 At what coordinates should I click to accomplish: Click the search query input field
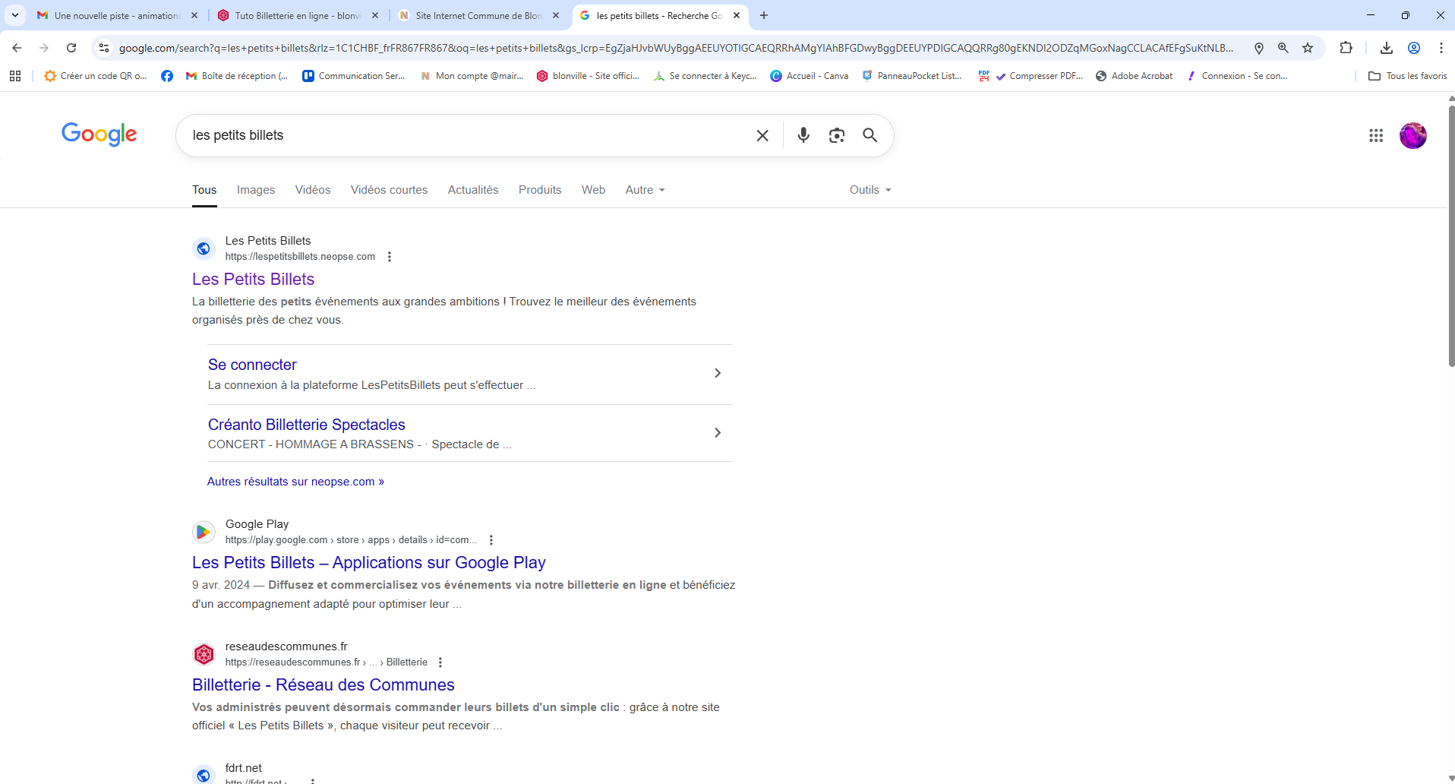coord(467,135)
